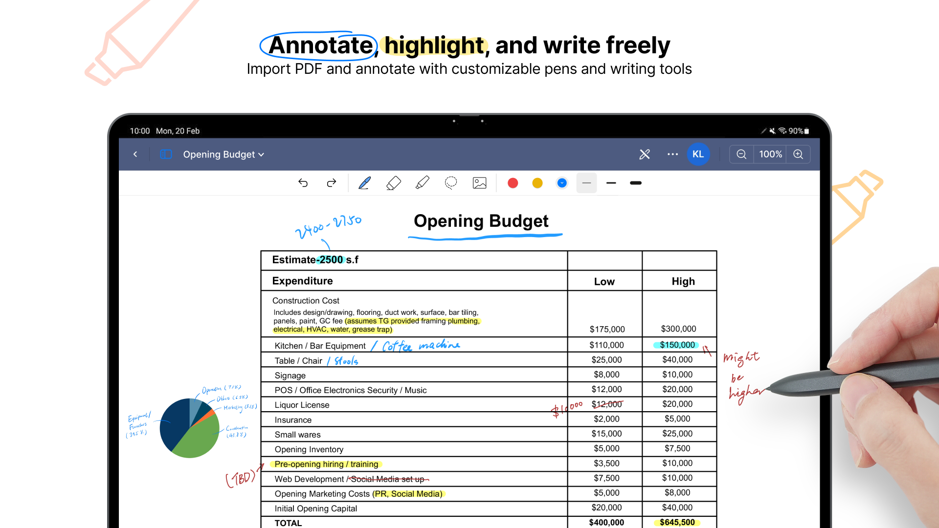Viewport: 939px width, 528px height.
Task: Click the back navigation arrow
Action: click(x=135, y=154)
